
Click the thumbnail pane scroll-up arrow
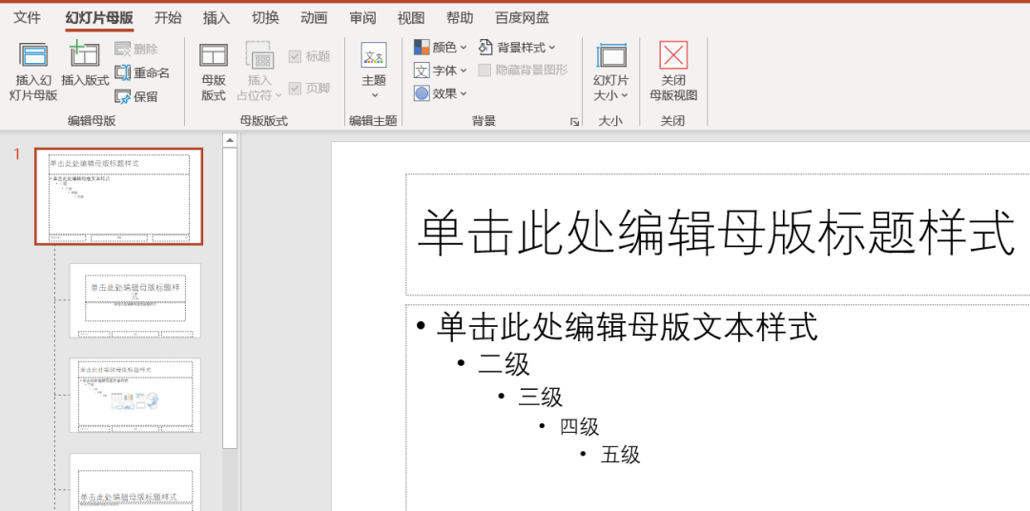229,141
